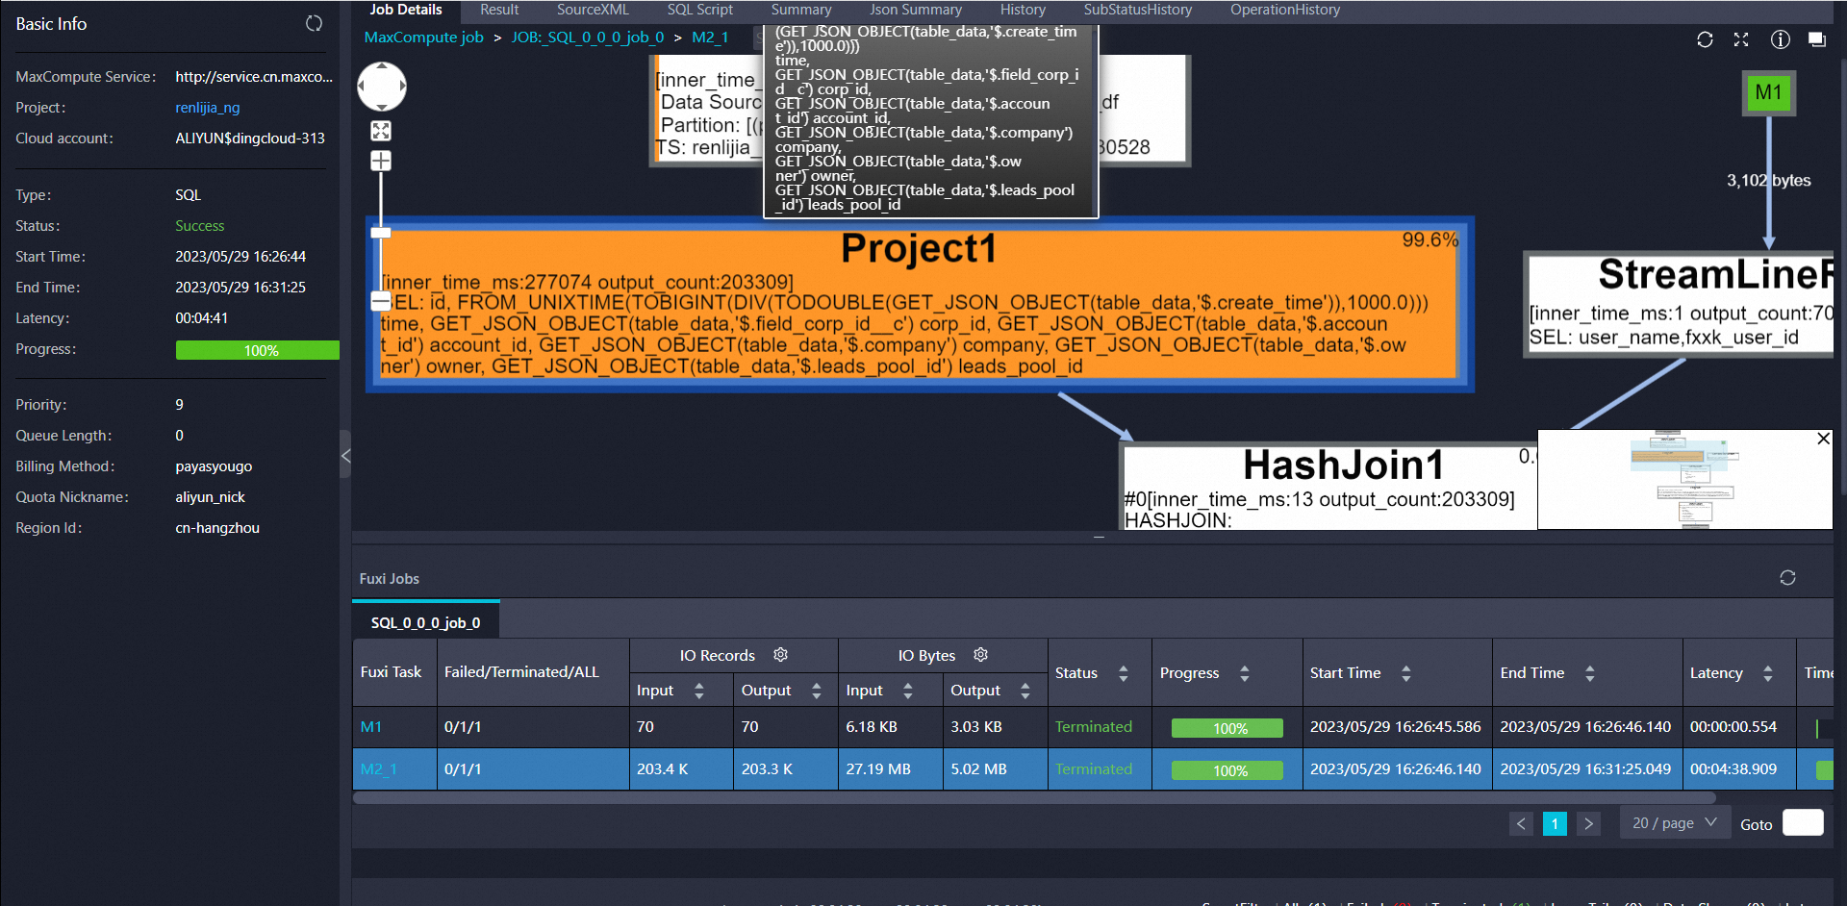Click the MaxCompute job breadcrumb
This screenshot has width=1847, height=906.
[x=423, y=38]
